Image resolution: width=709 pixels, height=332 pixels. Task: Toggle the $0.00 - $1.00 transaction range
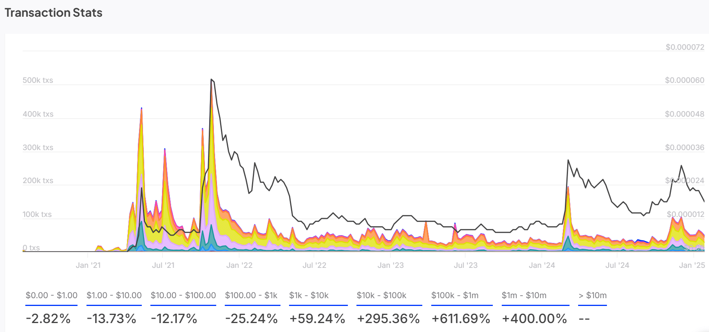click(x=51, y=295)
